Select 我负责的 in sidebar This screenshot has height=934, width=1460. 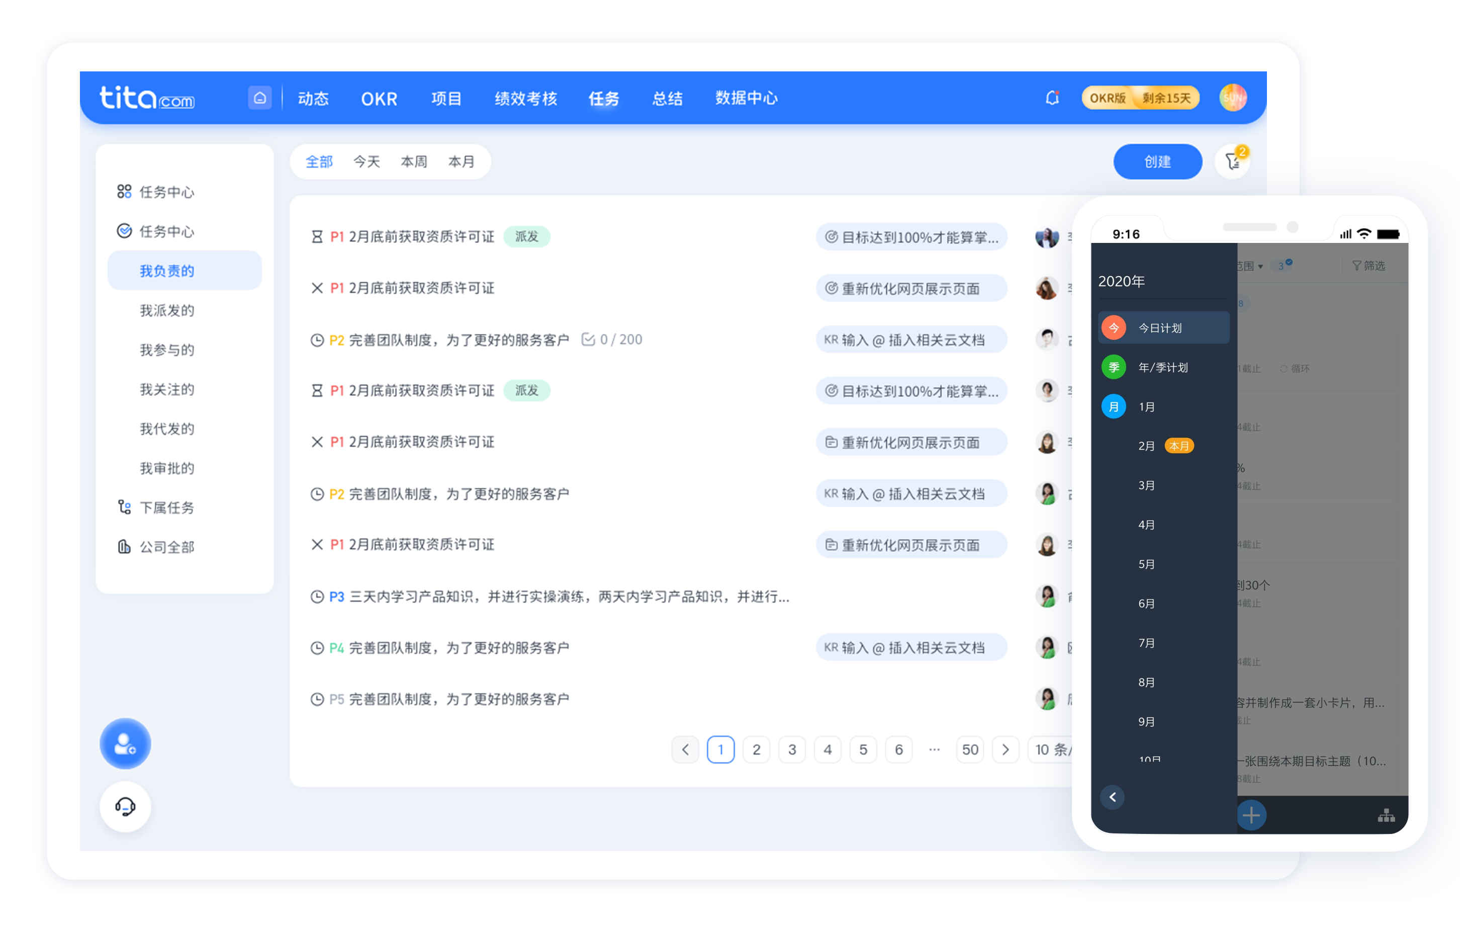[185, 271]
